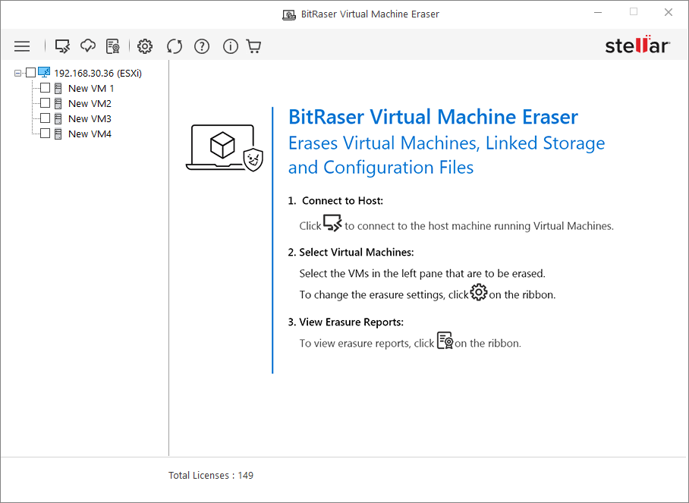The width and height of the screenshot is (689, 503).
Task: Select 192.168.30.36 (ESXi) tree label
Action: (x=98, y=74)
